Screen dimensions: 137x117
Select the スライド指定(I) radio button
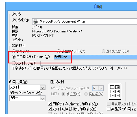(14, 63)
